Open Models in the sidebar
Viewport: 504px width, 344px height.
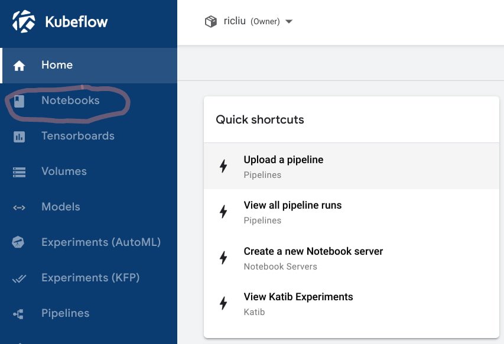89,207
